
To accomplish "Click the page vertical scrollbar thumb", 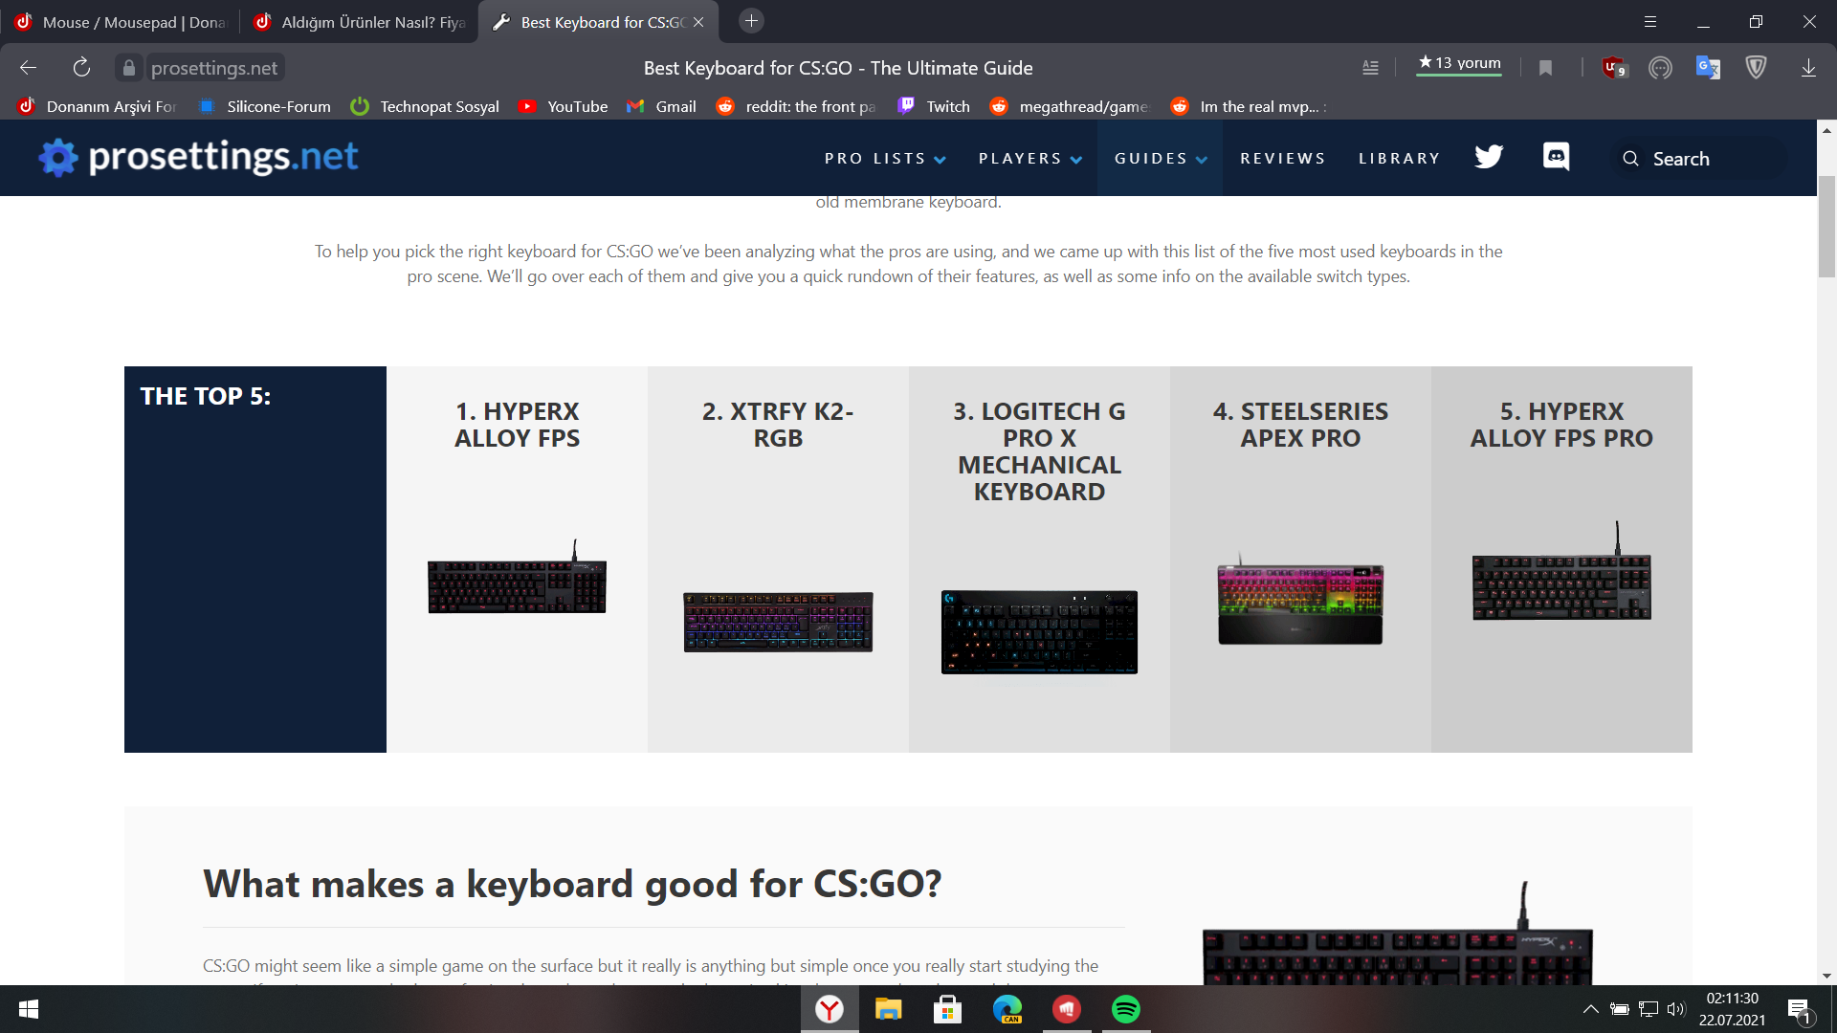I will coord(1826,228).
